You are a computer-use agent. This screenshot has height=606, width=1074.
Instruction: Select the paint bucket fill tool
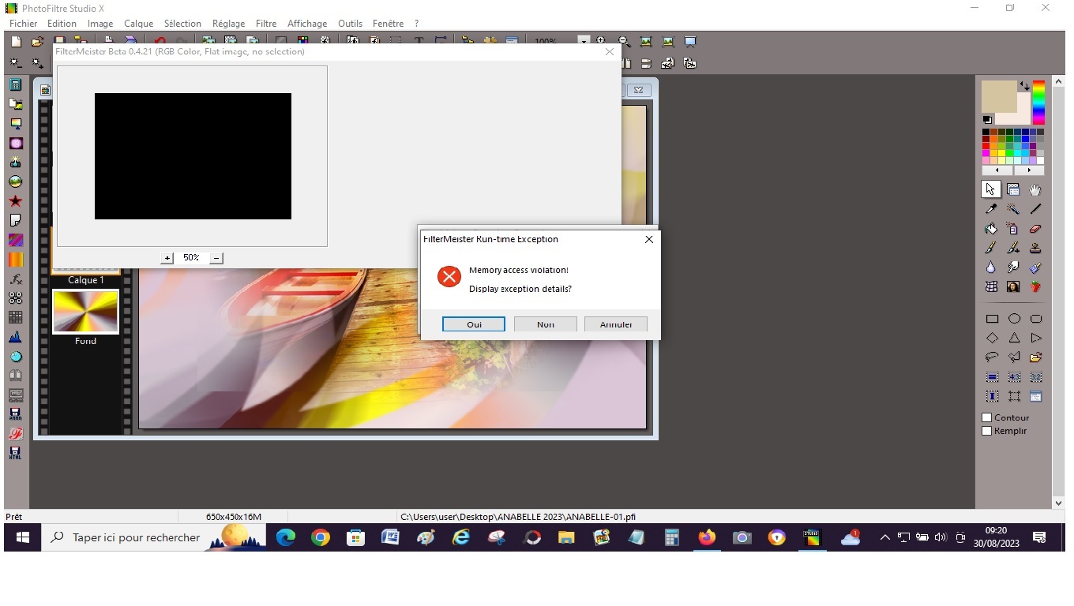(991, 229)
